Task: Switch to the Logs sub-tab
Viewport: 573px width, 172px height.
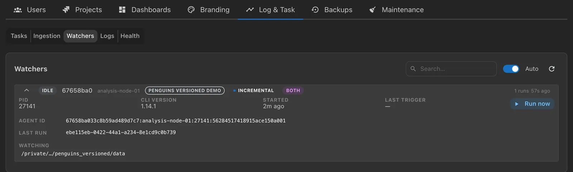Action: [107, 36]
